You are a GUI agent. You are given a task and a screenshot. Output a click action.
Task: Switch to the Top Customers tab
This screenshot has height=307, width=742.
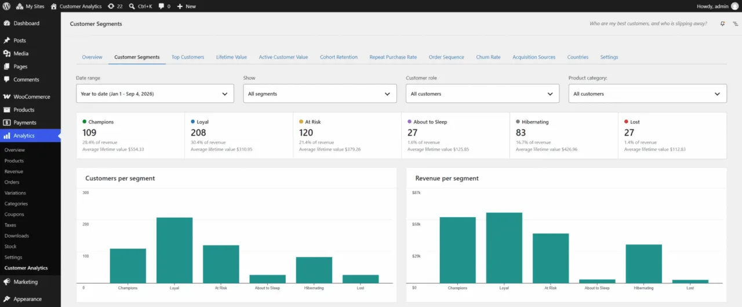[188, 57]
